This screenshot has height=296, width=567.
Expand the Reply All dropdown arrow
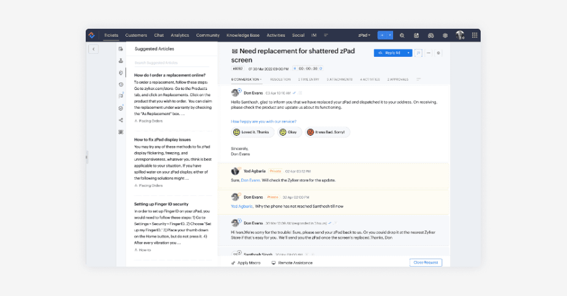[x=408, y=53]
